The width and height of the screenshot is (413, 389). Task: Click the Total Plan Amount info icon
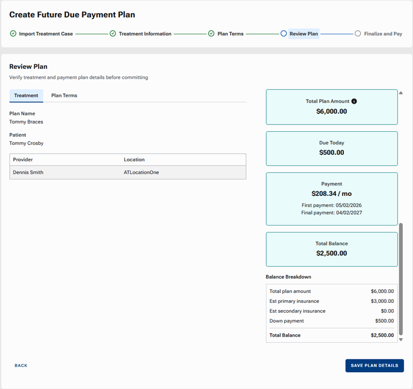354,102
